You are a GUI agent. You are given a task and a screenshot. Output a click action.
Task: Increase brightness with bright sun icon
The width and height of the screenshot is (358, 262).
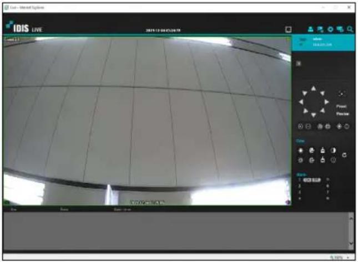tap(300, 150)
